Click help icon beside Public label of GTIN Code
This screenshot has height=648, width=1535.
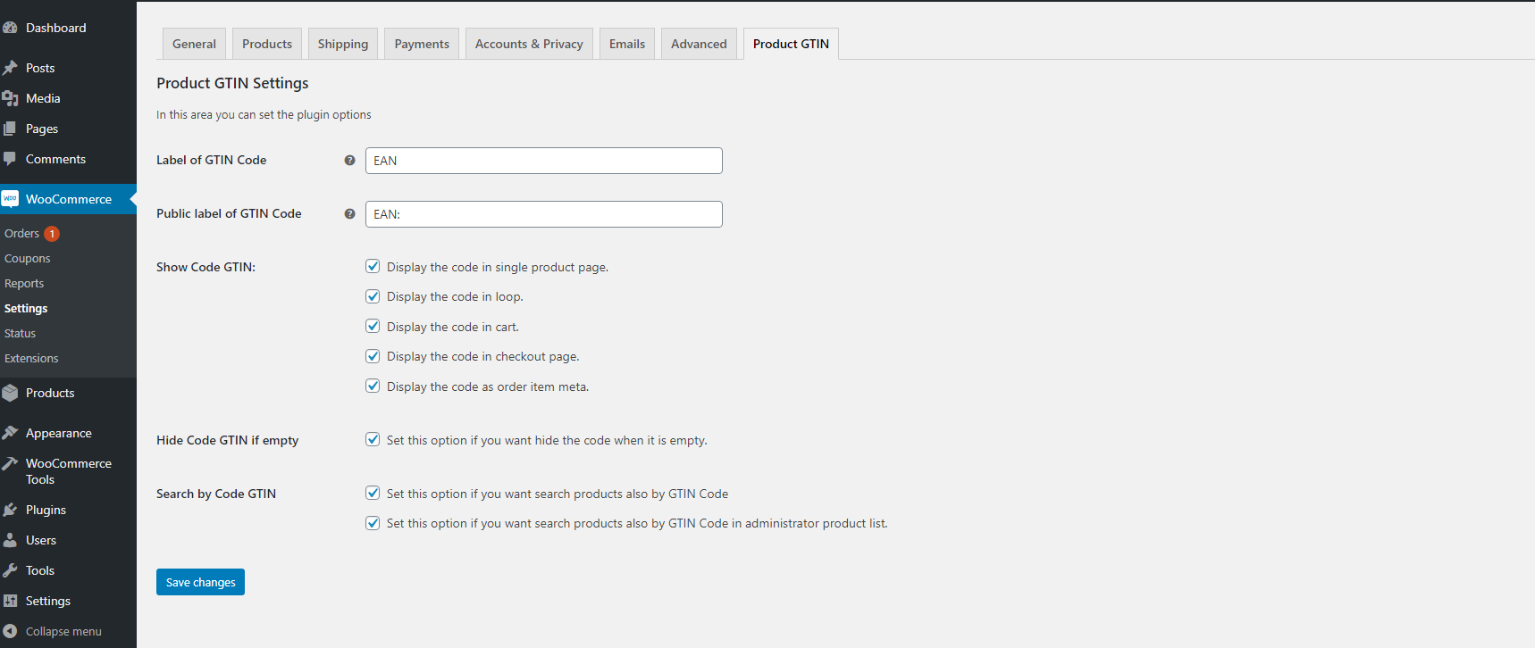(x=349, y=214)
